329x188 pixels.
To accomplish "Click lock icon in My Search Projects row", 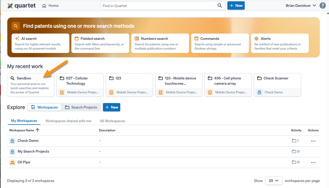I will tap(12, 152).
